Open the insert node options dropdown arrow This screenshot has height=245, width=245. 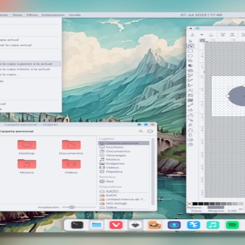pyautogui.click(x=202, y=35)
